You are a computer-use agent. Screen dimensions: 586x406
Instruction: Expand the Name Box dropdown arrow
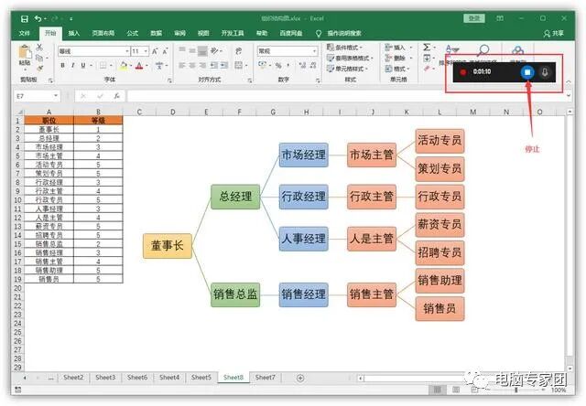(x=56, y=96)
